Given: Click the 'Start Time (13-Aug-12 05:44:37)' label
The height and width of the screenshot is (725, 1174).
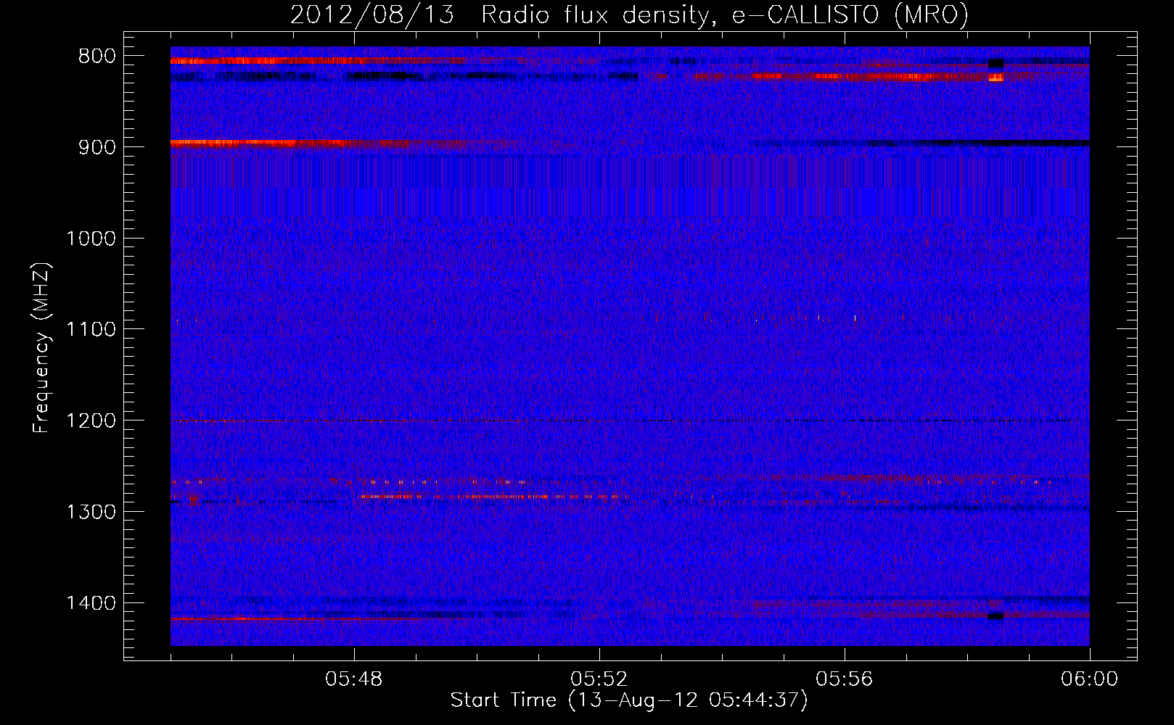Looking at the screenshot, I should tap(629, 700).
